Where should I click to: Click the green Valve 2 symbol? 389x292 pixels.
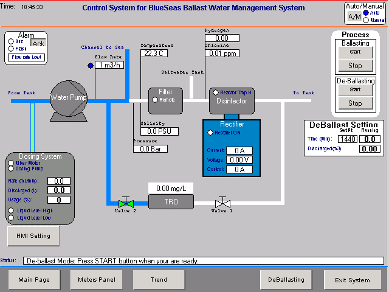click(x=125, y=203)
